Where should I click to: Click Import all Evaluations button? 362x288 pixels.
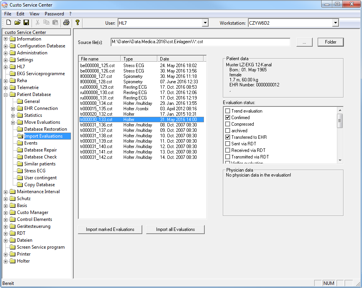click(175, 229)
